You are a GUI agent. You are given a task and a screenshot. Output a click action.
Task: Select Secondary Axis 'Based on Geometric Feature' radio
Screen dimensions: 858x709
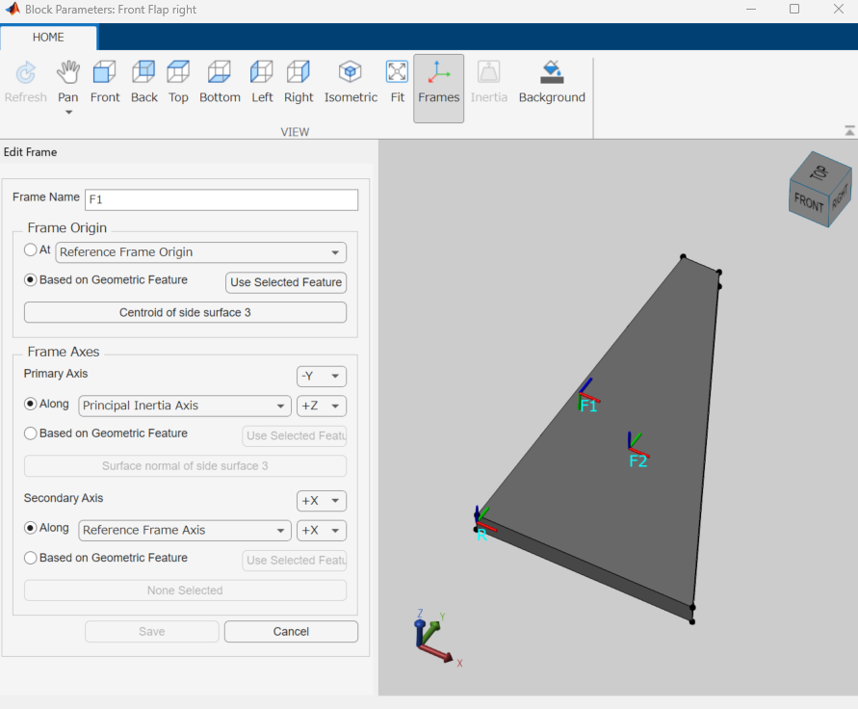tap(31, 558)
